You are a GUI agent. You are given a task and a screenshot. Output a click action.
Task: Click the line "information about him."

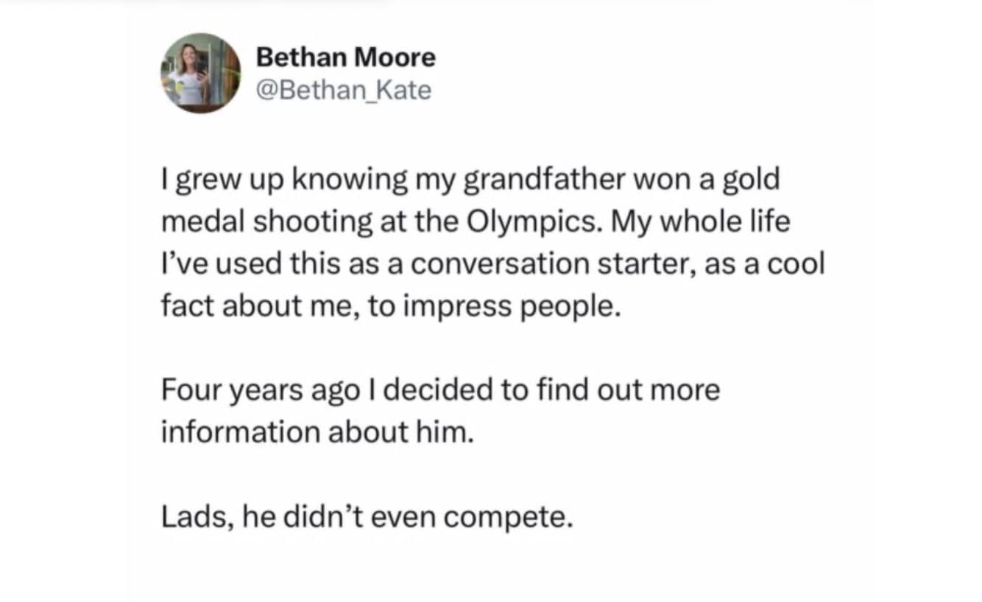315,432
